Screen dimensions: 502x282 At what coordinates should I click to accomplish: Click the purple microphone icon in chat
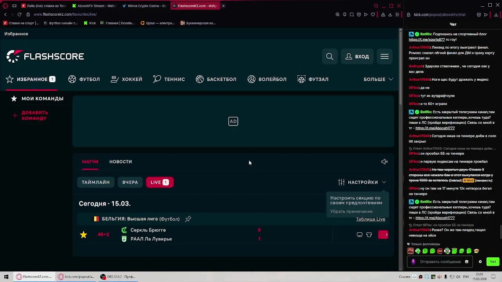click(413, 262)
